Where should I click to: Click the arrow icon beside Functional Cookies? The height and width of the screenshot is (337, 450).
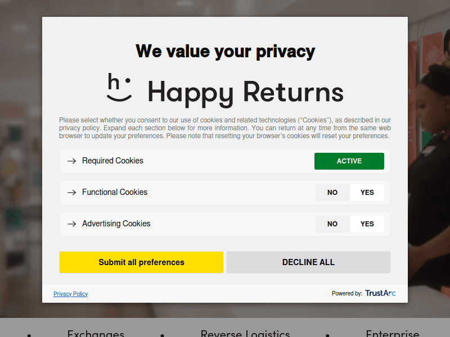(71, 193)
